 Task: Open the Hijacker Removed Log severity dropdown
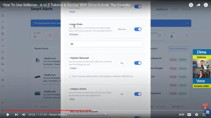click(124, 63)
